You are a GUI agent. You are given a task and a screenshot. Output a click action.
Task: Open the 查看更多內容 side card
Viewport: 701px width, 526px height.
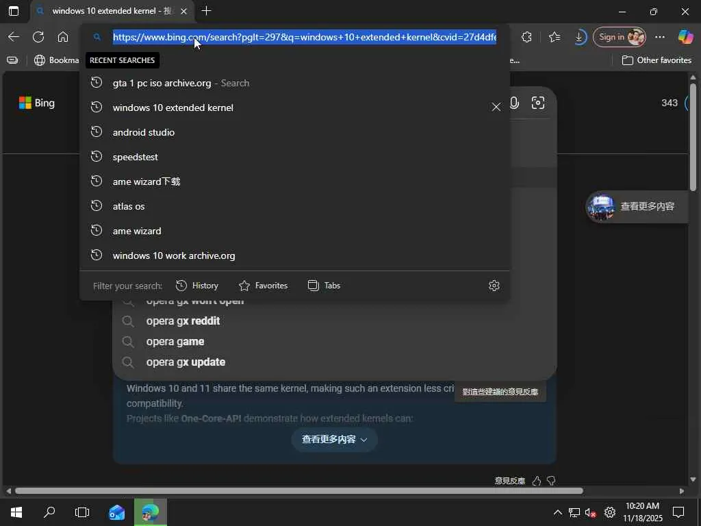coord(637,207)
